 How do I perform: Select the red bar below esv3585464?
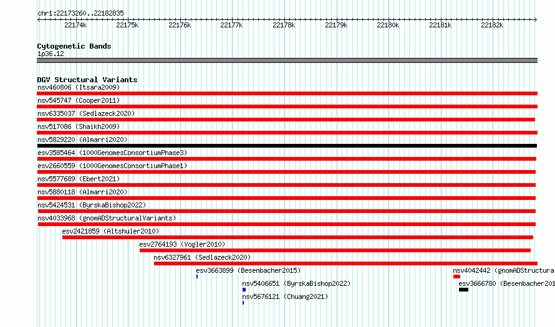click(x=286, y=159)
